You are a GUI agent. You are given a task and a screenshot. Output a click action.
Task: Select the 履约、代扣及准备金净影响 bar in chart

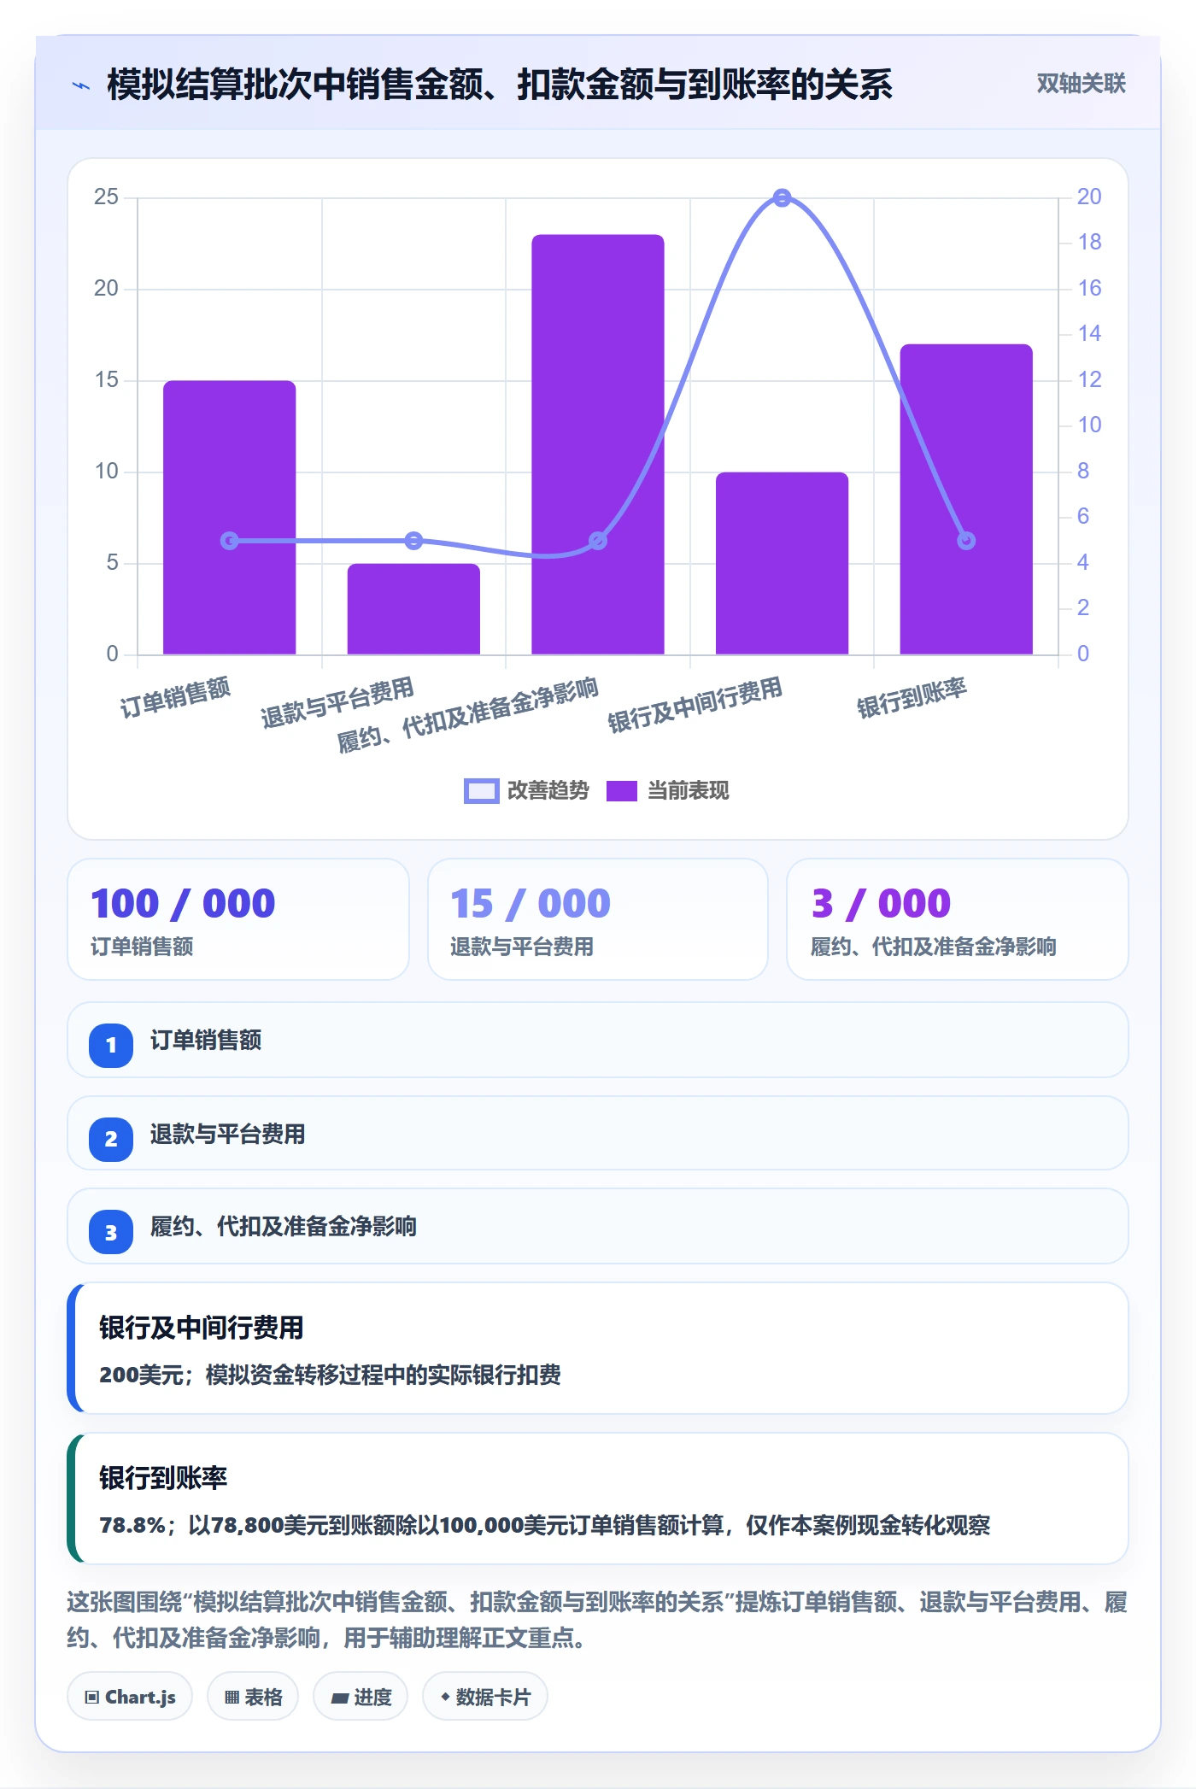pyautogui.click(x=598, y=444)
